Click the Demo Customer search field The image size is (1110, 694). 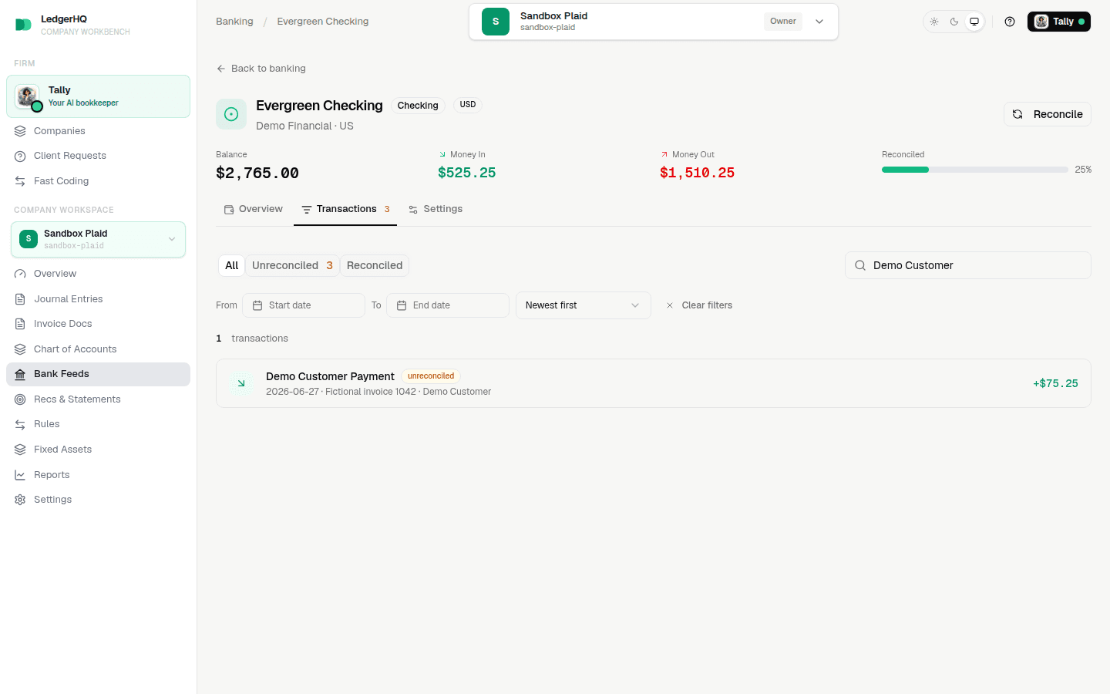[x=968, y=265]
